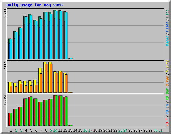Click the day 7 yellow visits bar
This screenshot has width=171, height=134.
[x=39, y=80]
